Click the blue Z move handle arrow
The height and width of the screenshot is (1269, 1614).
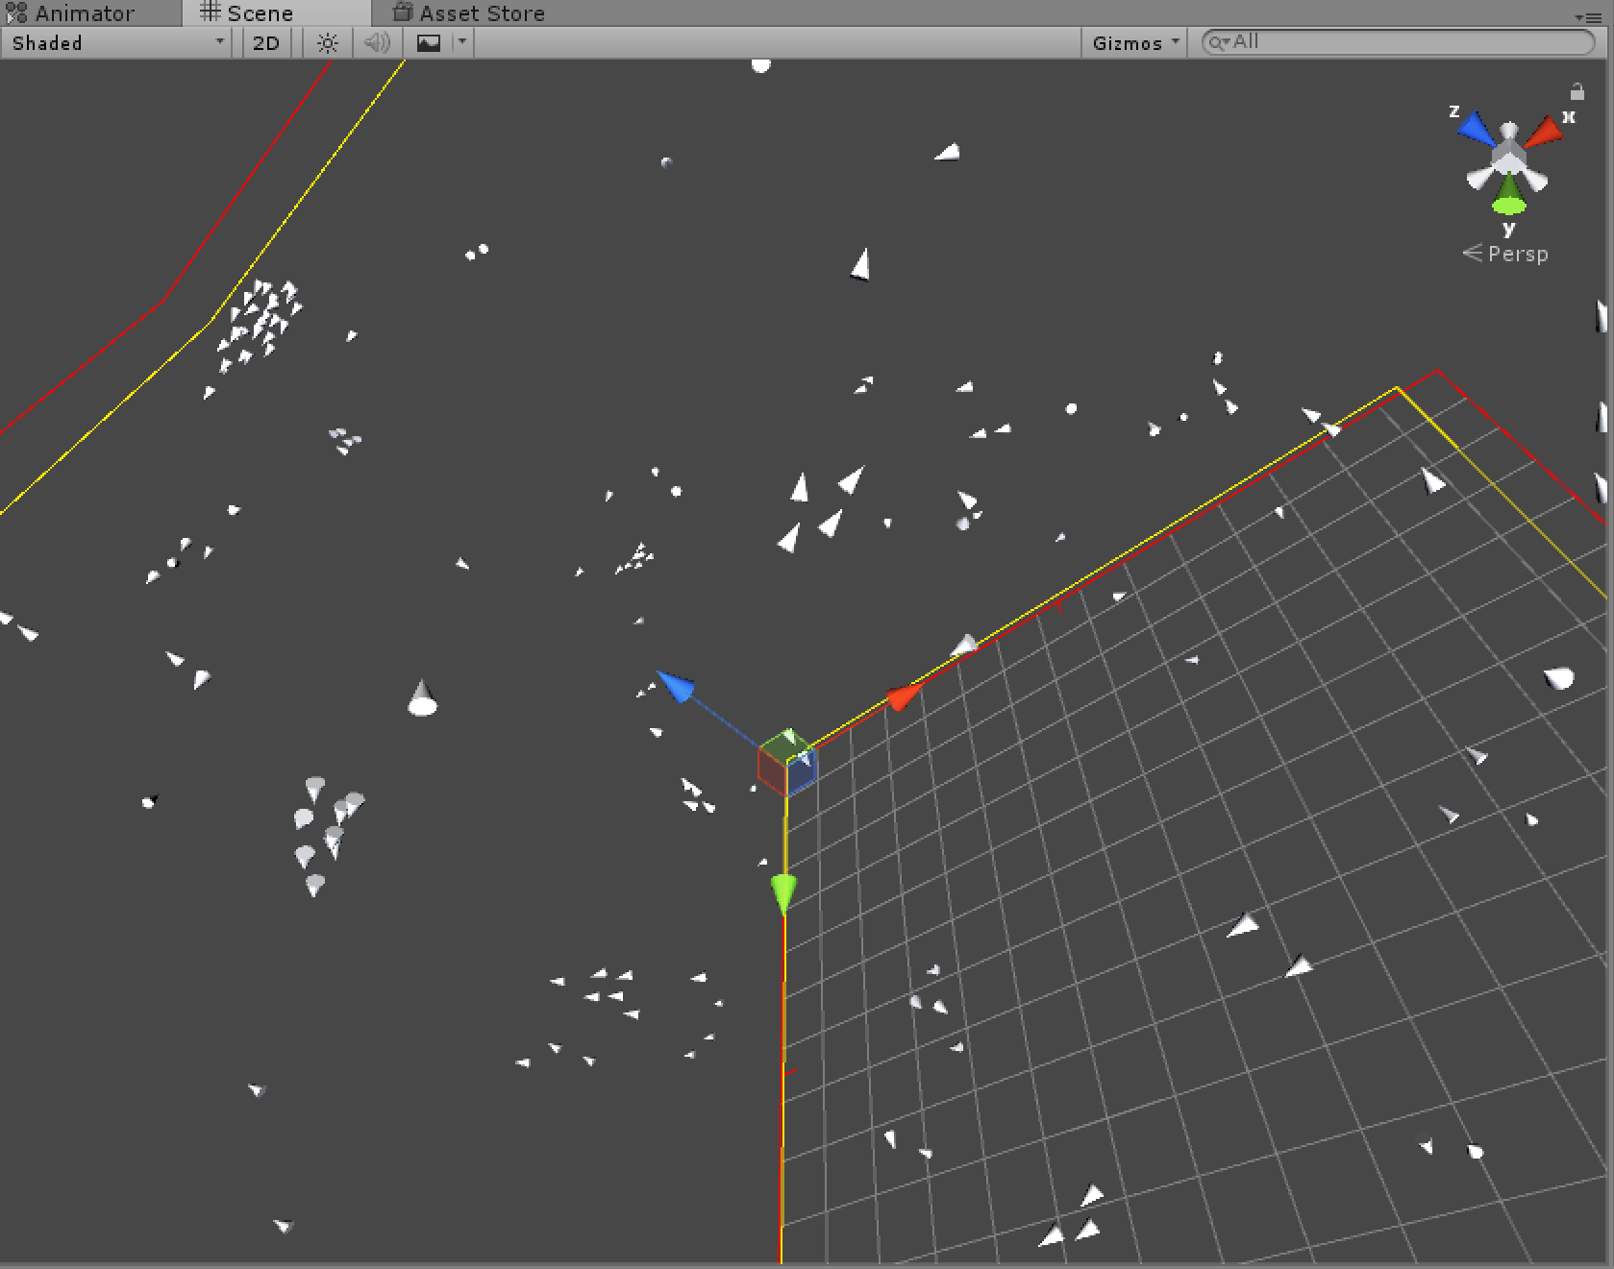(x=676, y=686)
